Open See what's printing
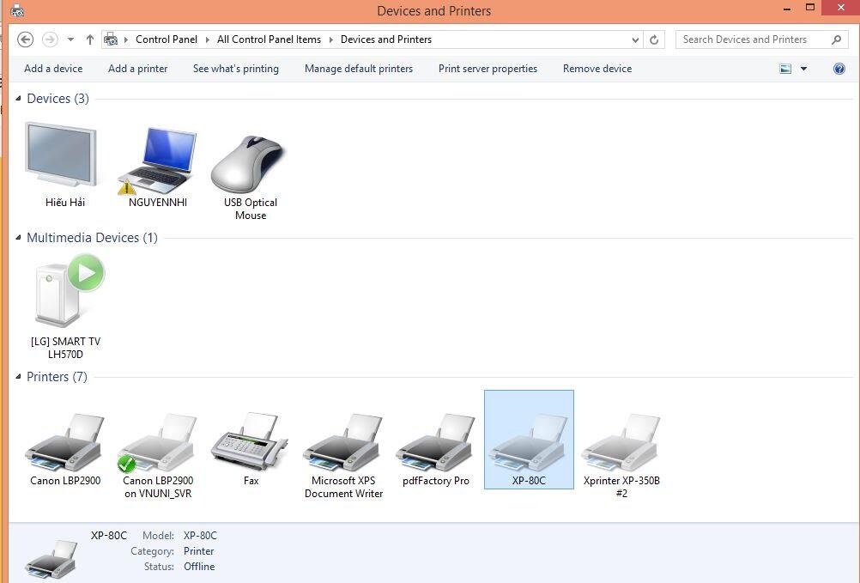 (236, 69)
